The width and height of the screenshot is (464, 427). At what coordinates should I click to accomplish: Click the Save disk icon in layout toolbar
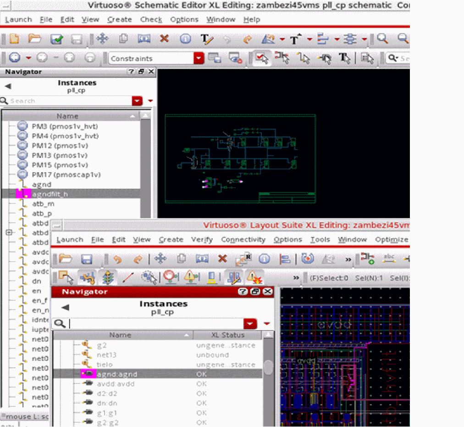pyautogui.click(x=87, y=259)
